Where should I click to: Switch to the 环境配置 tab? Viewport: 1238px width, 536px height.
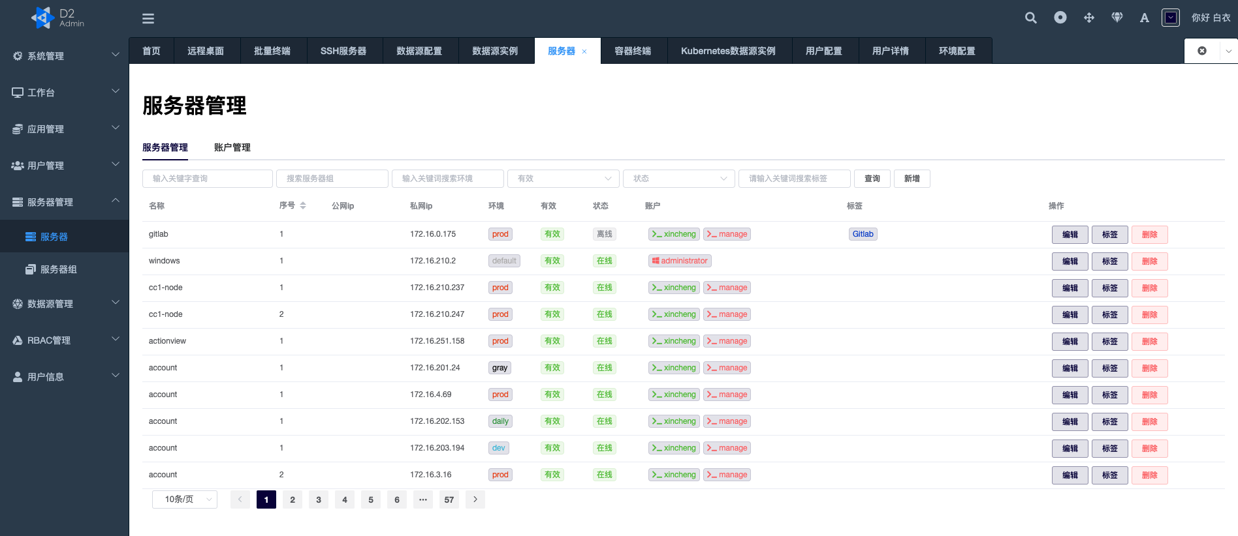pyautogui.click(x=957, y=51)
